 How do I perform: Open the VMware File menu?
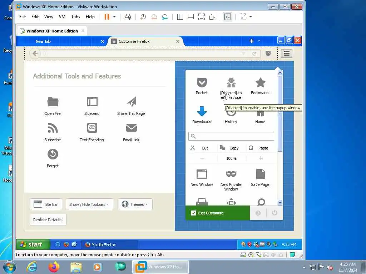(23, 17)
